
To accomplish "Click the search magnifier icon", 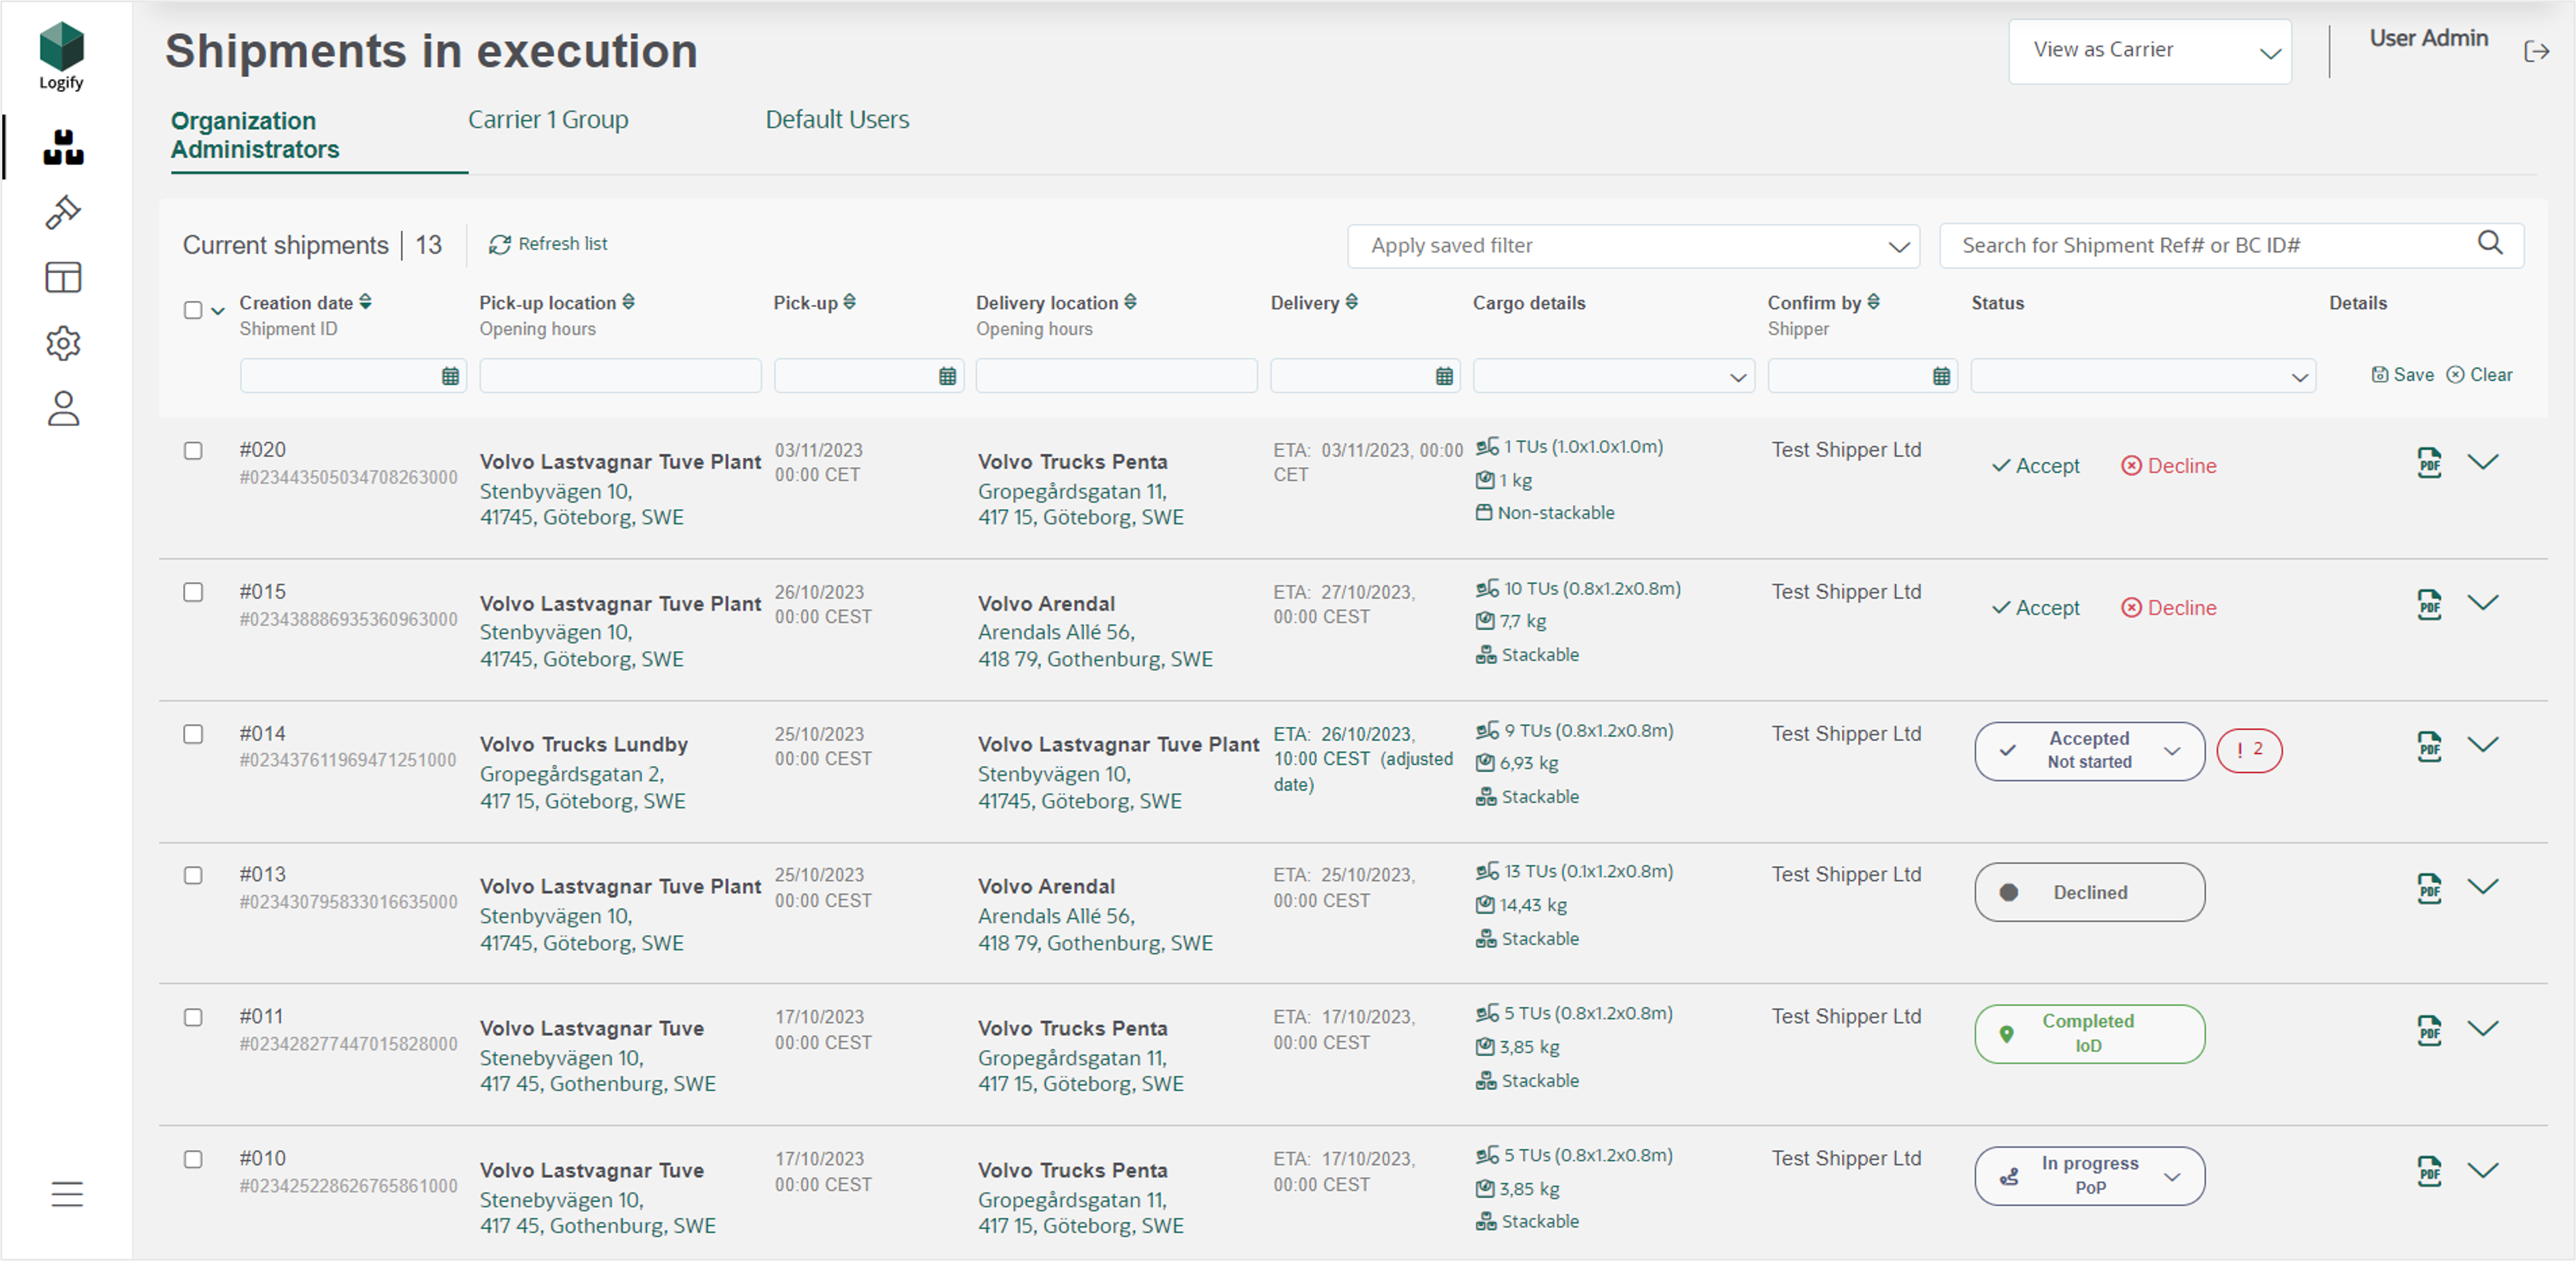I will (2490, 242).
